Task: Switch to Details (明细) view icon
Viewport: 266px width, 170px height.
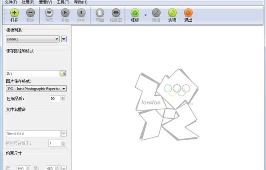Action: click(x=100, y=13)
